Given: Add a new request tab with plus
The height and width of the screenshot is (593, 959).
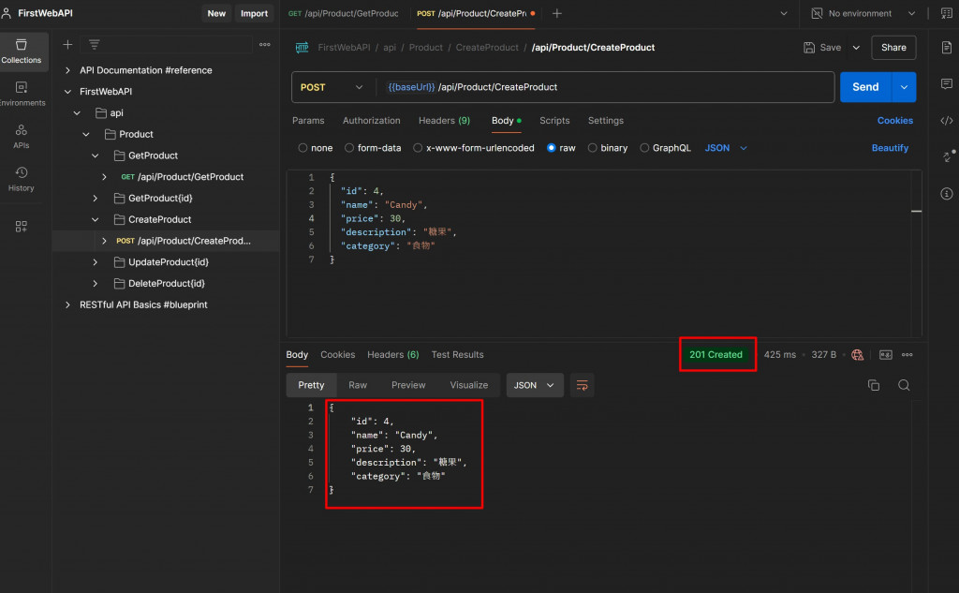Looking at the screenshot, I should pos(556,13).
